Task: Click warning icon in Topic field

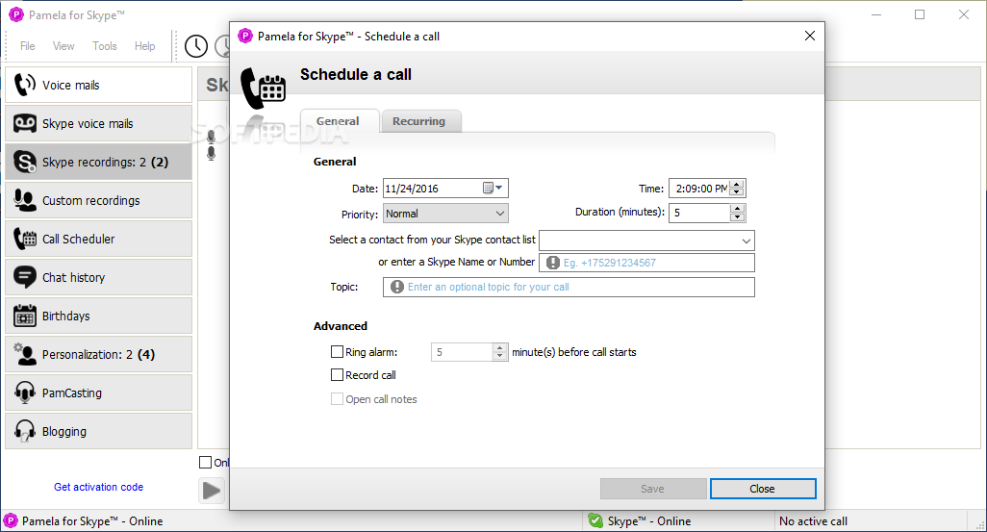Action: pyautogui.click(x=396, y=287)
